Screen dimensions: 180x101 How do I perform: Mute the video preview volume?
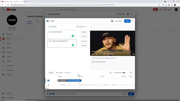[x=104, y=54]
